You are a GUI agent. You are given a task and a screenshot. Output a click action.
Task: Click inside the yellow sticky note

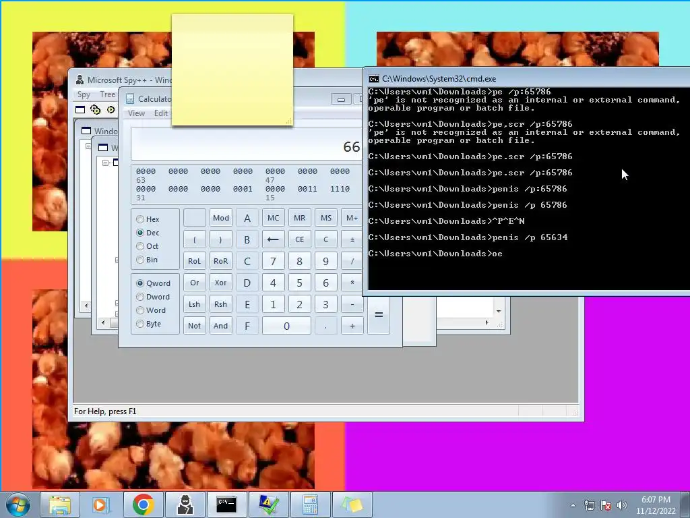232,69
